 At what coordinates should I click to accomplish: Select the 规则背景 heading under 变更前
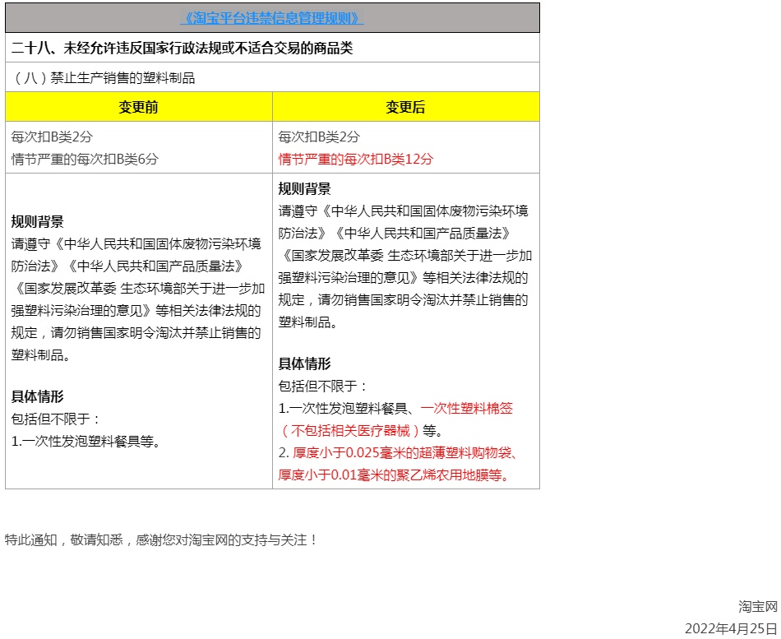37,222
